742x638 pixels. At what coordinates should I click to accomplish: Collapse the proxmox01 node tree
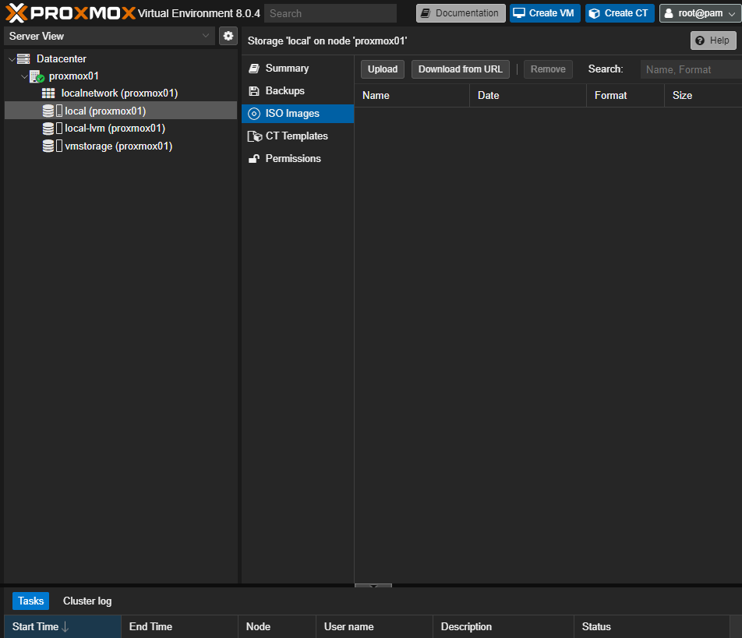click(23, 76)
